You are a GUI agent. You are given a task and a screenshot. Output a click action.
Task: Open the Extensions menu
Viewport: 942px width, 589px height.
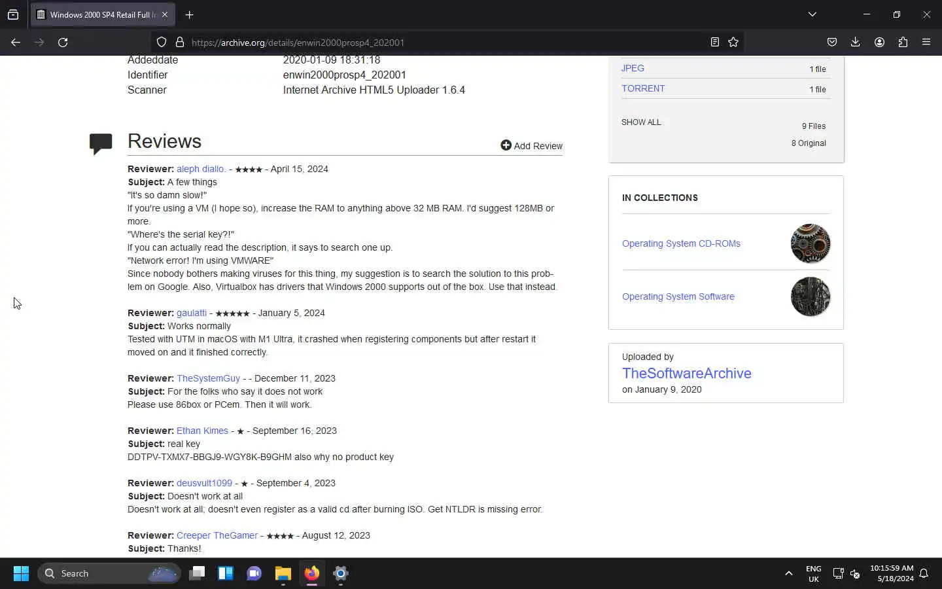tap(903, 42)
